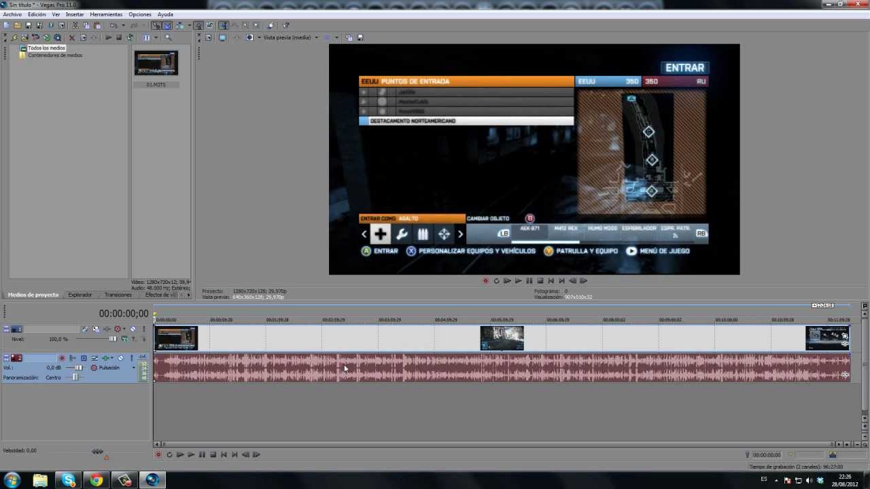Image resolution: width=870 pixels, height=489 pixels.
Task: Select the first video clip on the timeline
Action: (176, 338)
